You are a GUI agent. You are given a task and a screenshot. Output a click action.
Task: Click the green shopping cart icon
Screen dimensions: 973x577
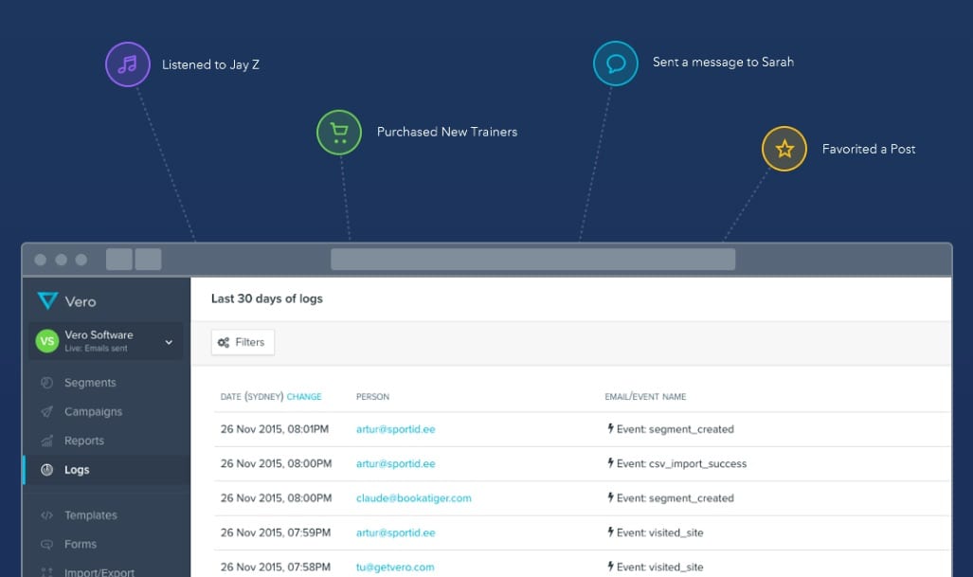click(x=339, y=132)
